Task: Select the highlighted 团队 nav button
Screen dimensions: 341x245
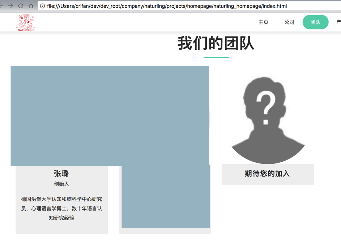Action: pyautogui.click(x=315, y=22)
